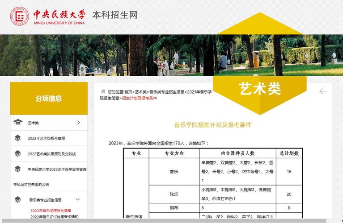Open 2022年音乐初试结果查询通知 sidebar sub-link
This screenshot has width=343, height=223.
(x=55, y=216)
